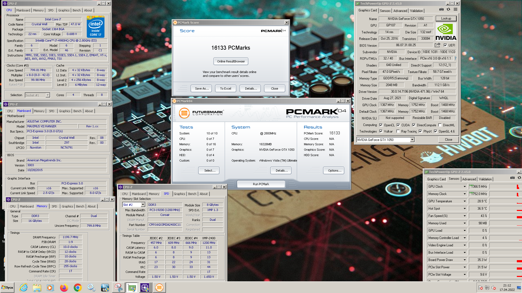
Task: Open Windows Explorer folder icon on the taskbar
Action: point(37,288)
